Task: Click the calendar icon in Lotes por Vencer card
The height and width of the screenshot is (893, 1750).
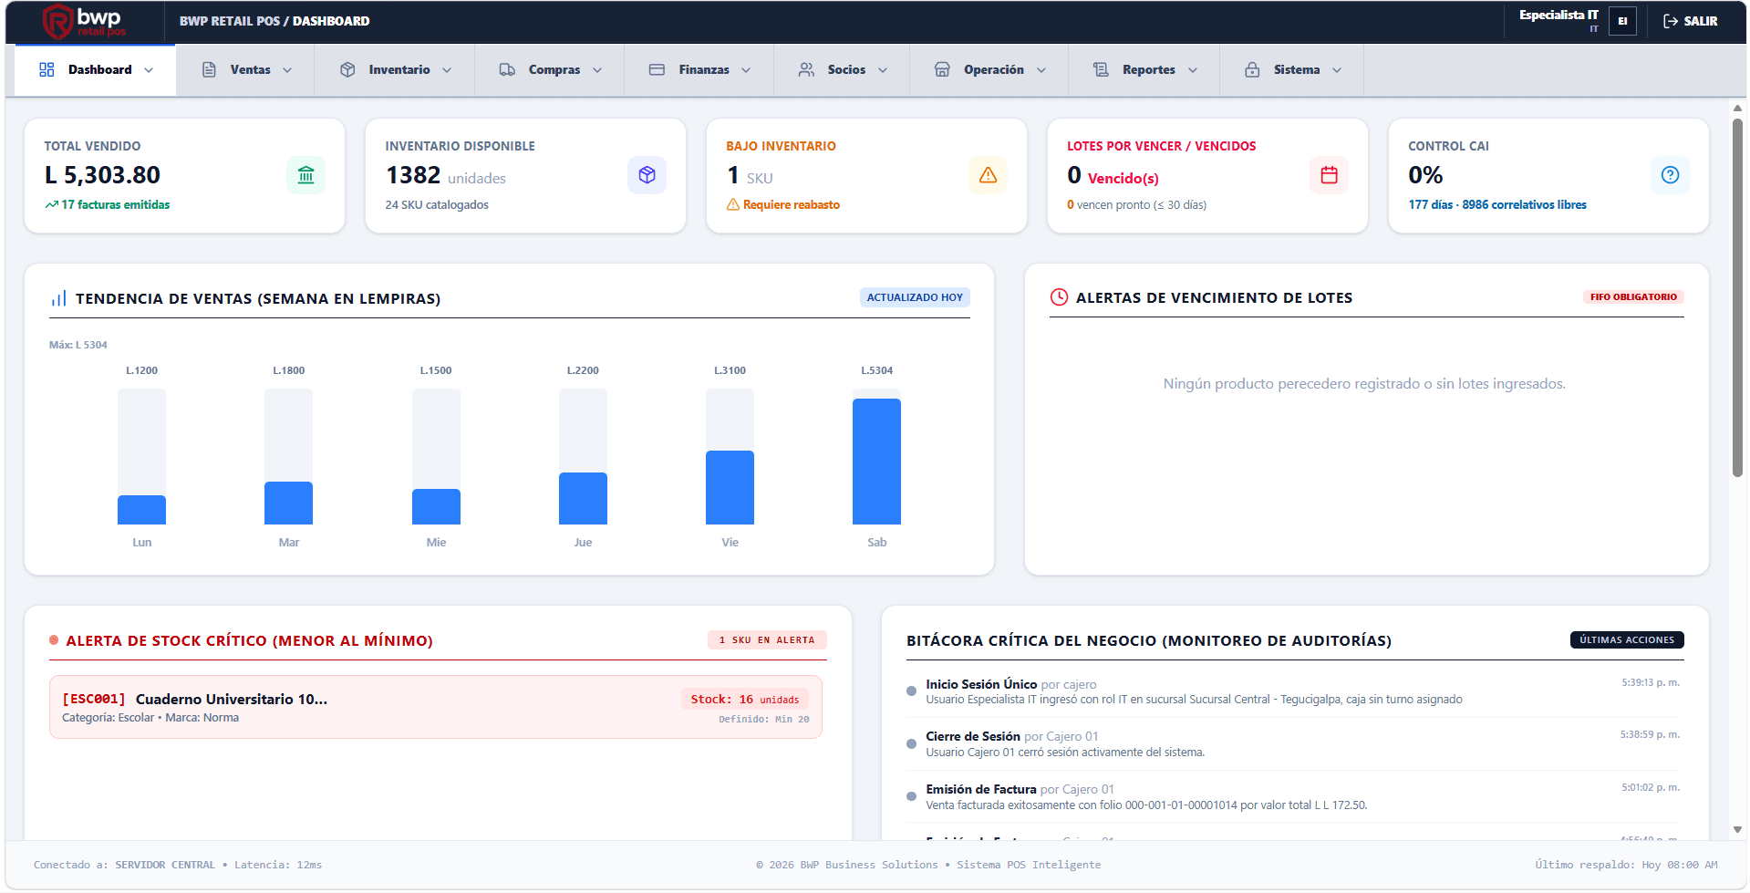Action: (1329, 175)
